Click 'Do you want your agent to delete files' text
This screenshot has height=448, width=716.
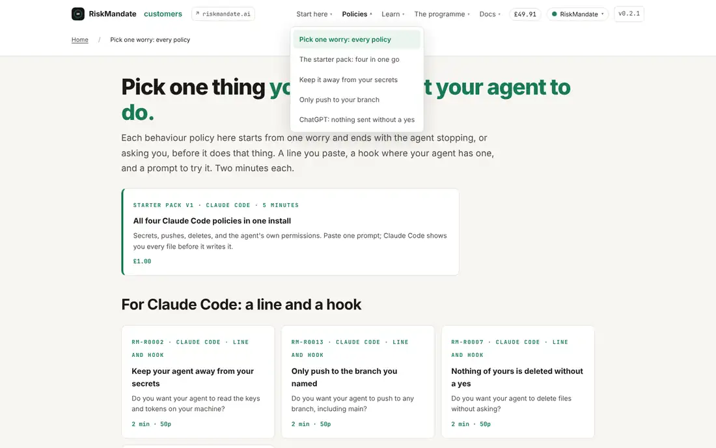(x=512, y=404)
